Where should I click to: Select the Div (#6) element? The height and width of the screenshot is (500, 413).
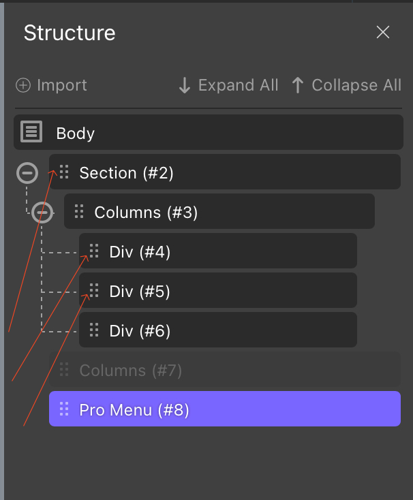[x=218, y=330]
